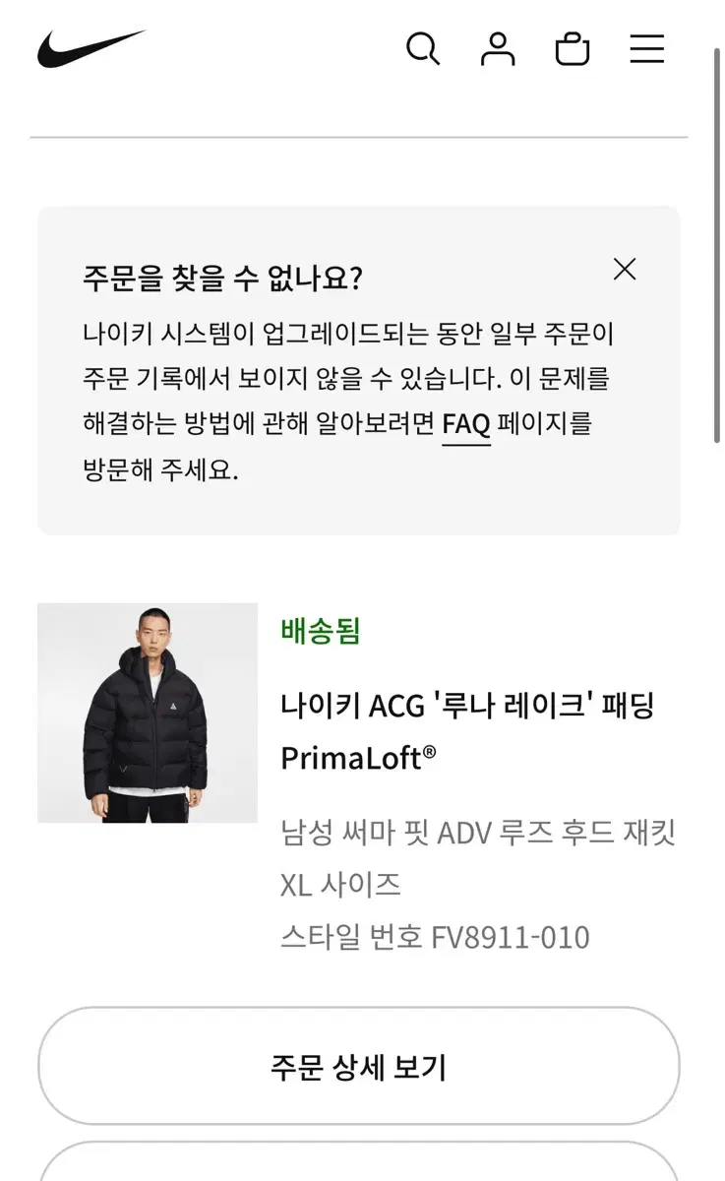
Task: Open the 나이키 ACG '루나 레이크' 패딩 title
Action: (x=467, y=706)
